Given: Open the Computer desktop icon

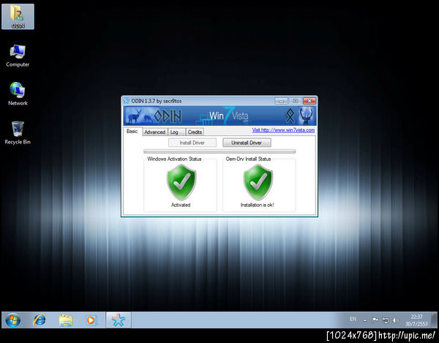Looking at the screenshot, I should click(18, 56).
